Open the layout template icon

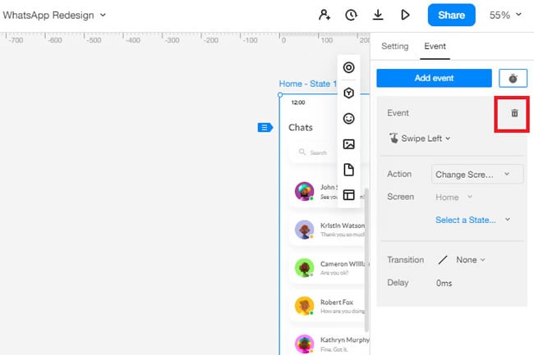point(348,195)
